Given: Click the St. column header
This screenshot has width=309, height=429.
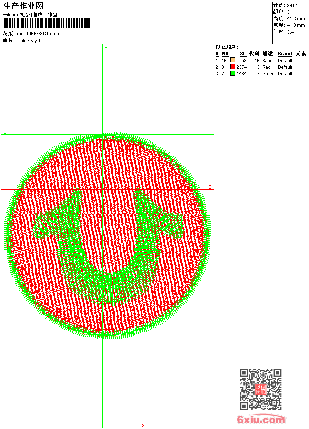Looking at the screenshot, I should click(x=243, y=54).
